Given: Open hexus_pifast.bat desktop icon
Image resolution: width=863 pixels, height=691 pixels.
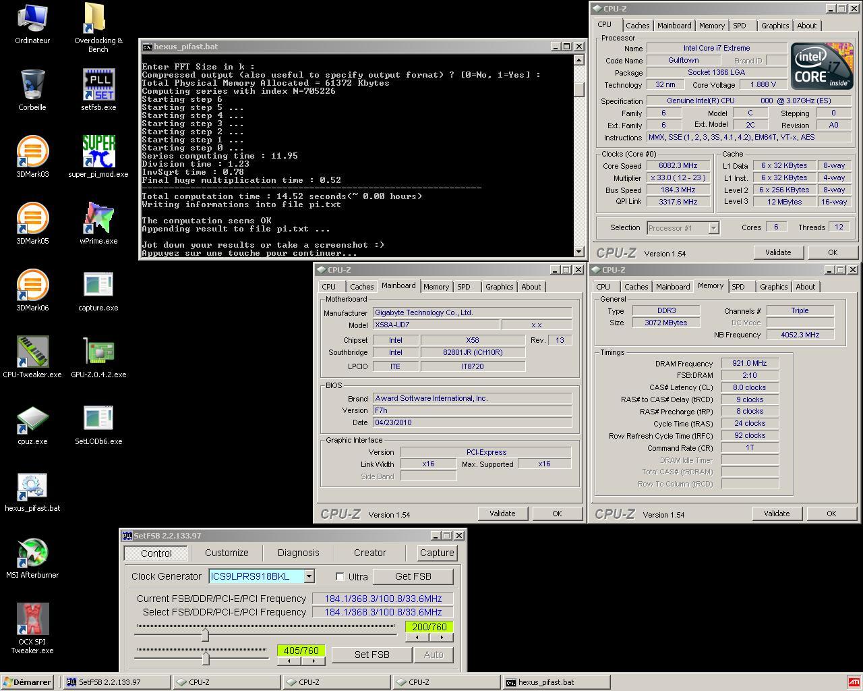Looking at the screenshot, I should 32,491.
